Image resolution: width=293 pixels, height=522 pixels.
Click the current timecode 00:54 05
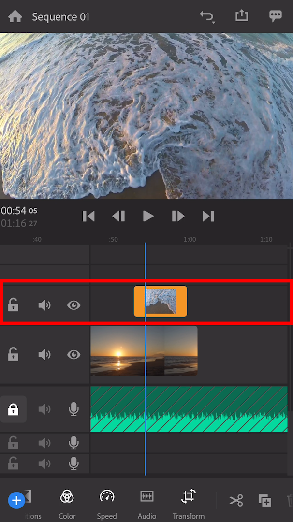coord(19,210)
